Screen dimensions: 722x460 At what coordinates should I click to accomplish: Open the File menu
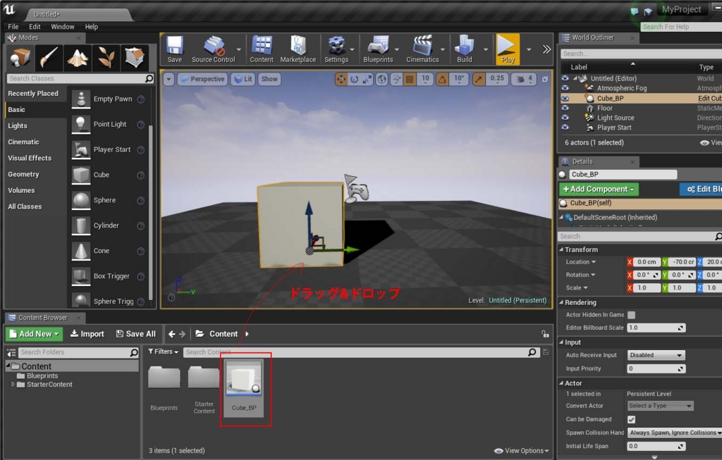tap(13, 27)
